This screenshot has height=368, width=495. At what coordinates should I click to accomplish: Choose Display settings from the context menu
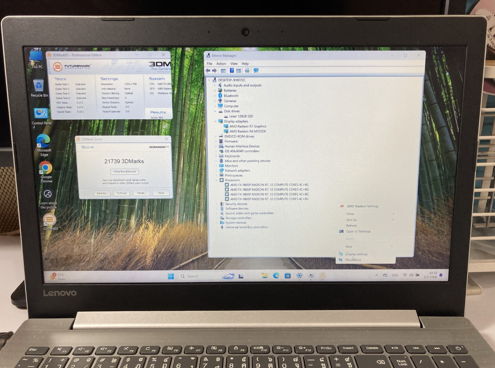356,254
